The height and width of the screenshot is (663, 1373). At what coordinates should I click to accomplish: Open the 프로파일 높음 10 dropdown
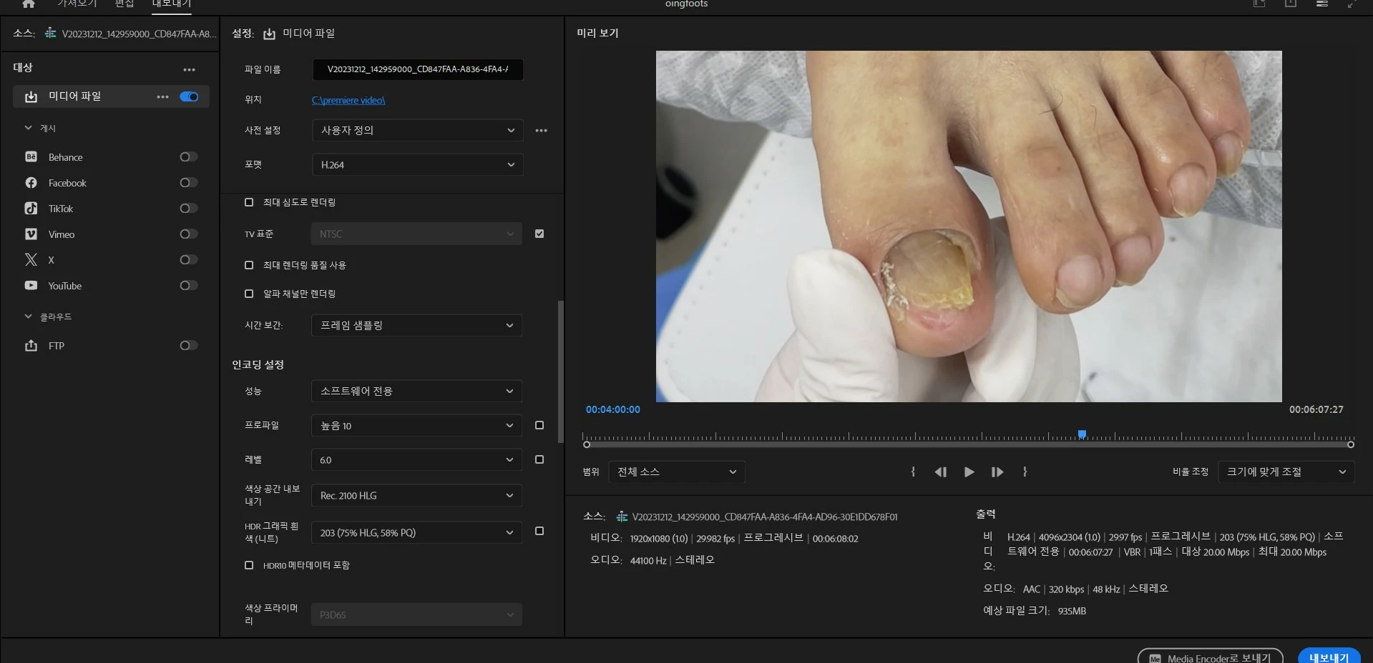coord(416,425)
